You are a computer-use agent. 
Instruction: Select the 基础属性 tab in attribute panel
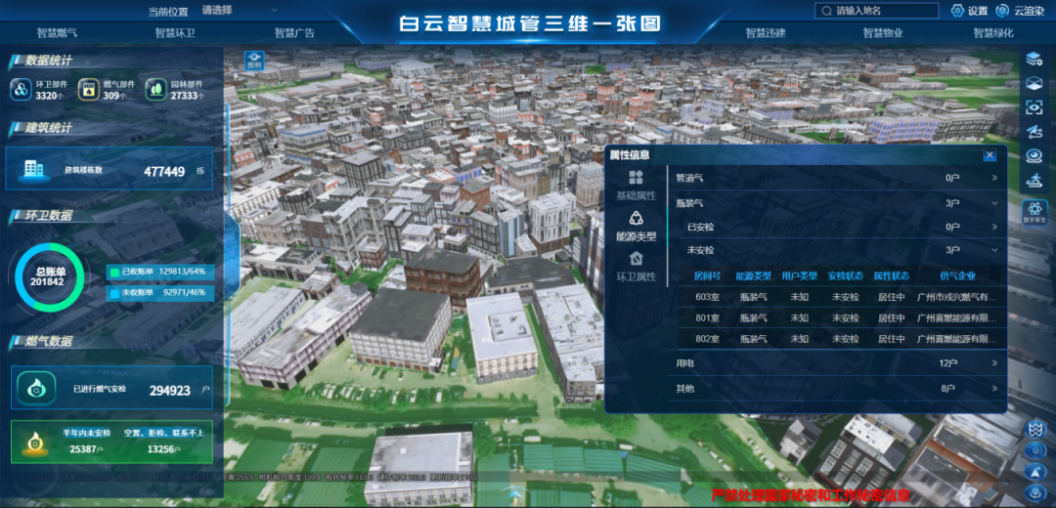[636, 184]
